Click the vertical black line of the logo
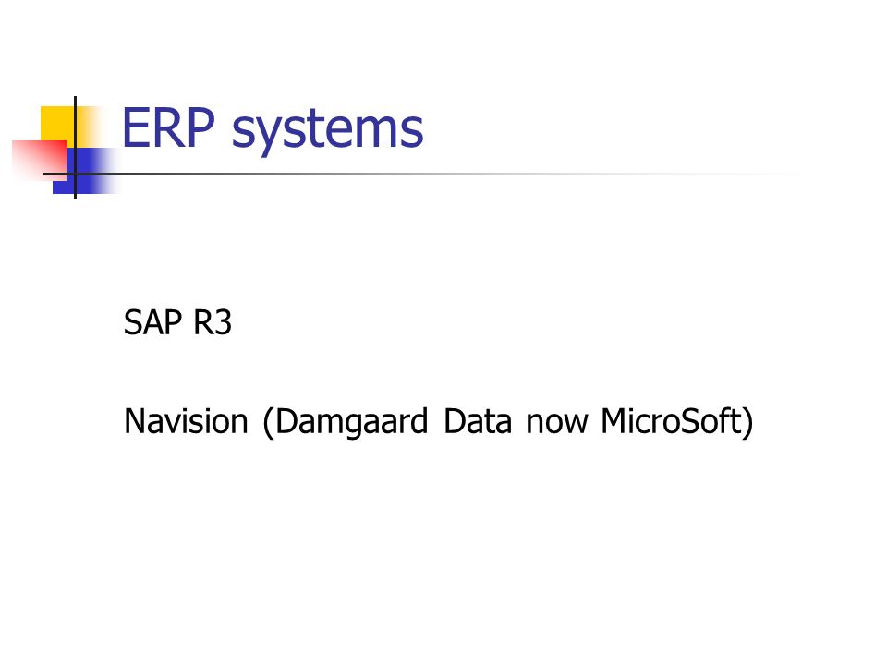This screenshot has height=665, width=887. 75,147
